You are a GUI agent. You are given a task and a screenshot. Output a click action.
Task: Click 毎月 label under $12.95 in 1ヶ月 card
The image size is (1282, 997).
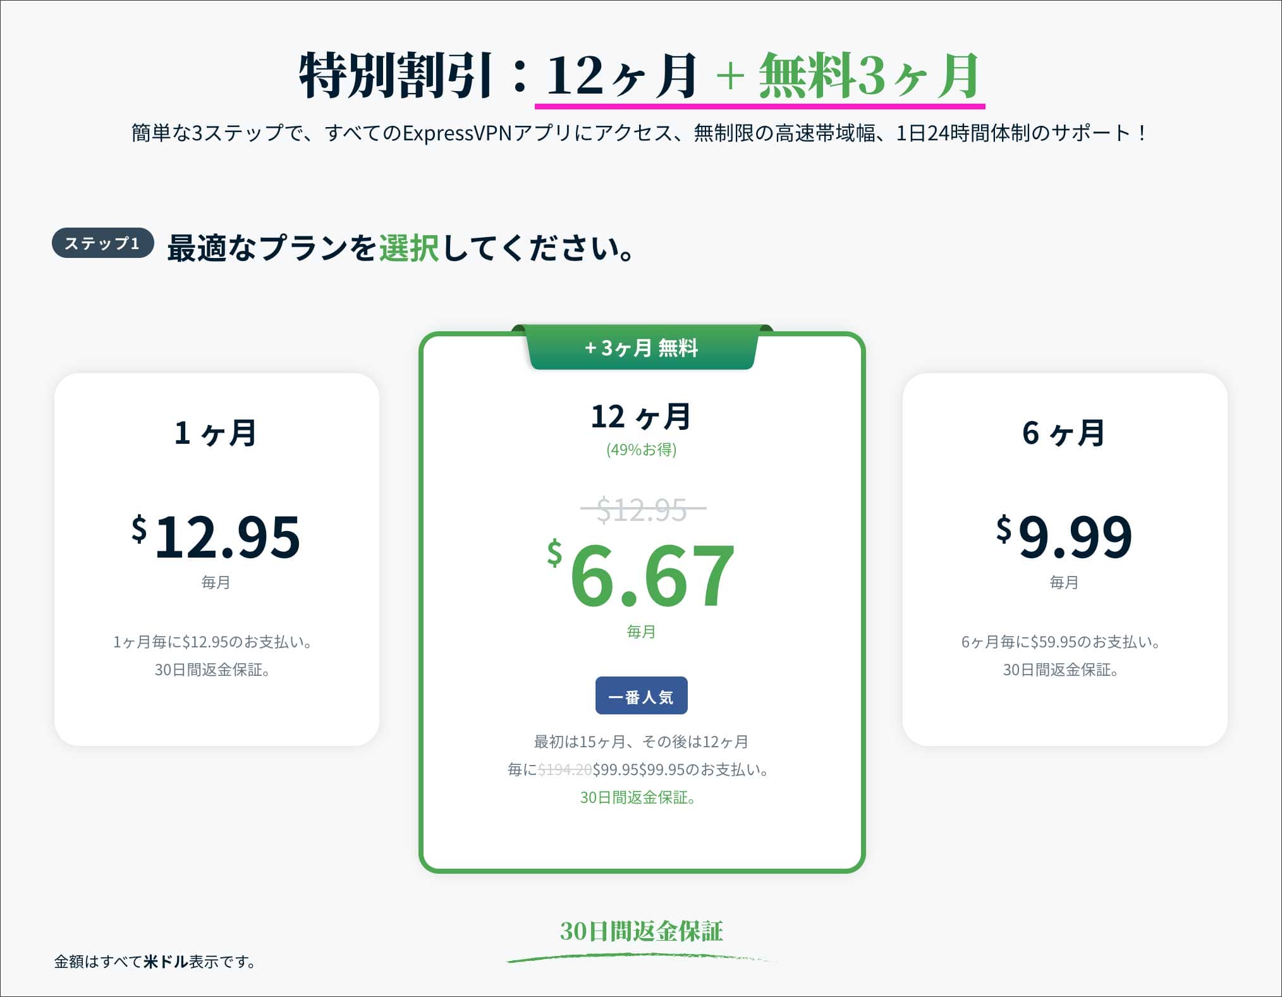[216, 582]
